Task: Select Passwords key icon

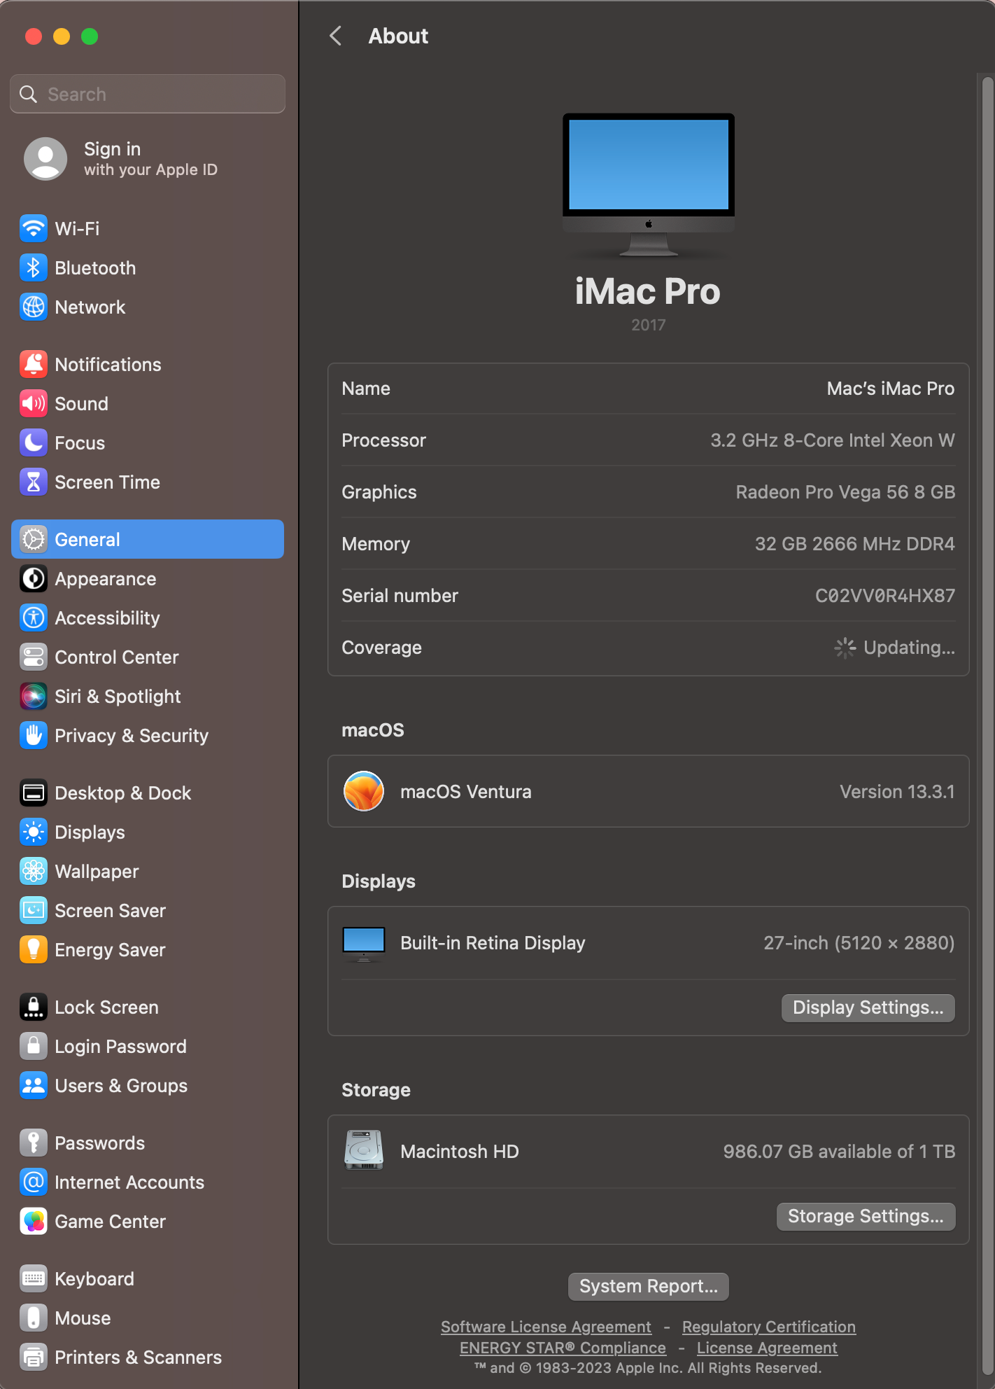Action: pyautogui.click(x=34, y=1143)
